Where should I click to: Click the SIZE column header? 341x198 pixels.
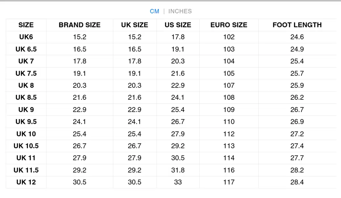point(26,25)
